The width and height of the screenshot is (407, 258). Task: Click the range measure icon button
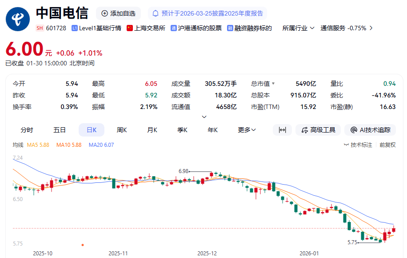click(282, 130)
